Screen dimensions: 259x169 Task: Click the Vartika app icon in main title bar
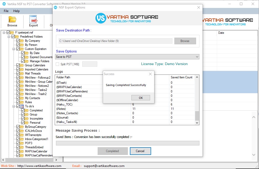4,4
